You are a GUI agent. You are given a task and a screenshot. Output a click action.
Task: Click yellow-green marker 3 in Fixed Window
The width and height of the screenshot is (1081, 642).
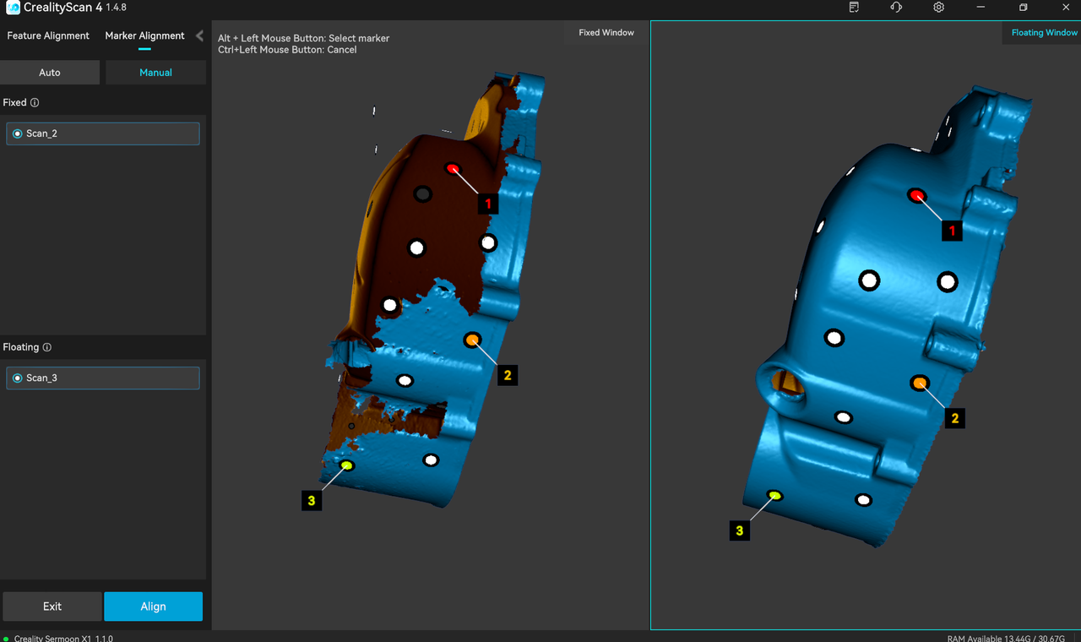point(346,465)
